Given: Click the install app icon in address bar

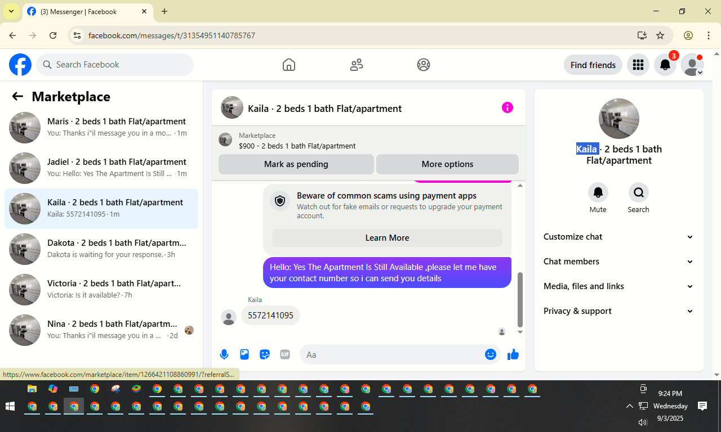Looking at the screenshot, I should click(642, 35).
